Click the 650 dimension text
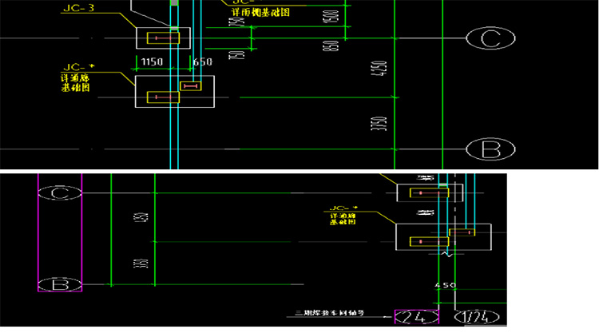599x333 pixels. click(x=201, y=61)
